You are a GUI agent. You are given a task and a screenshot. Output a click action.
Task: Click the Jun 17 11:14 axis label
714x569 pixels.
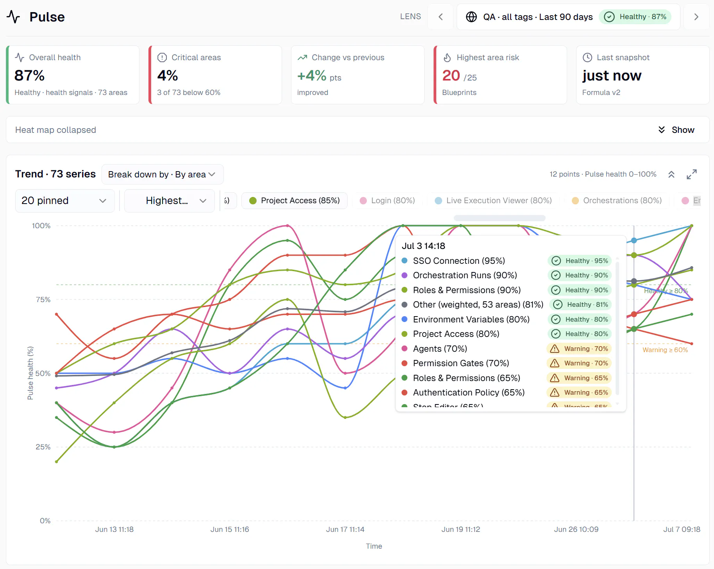(x=345, y=530)
